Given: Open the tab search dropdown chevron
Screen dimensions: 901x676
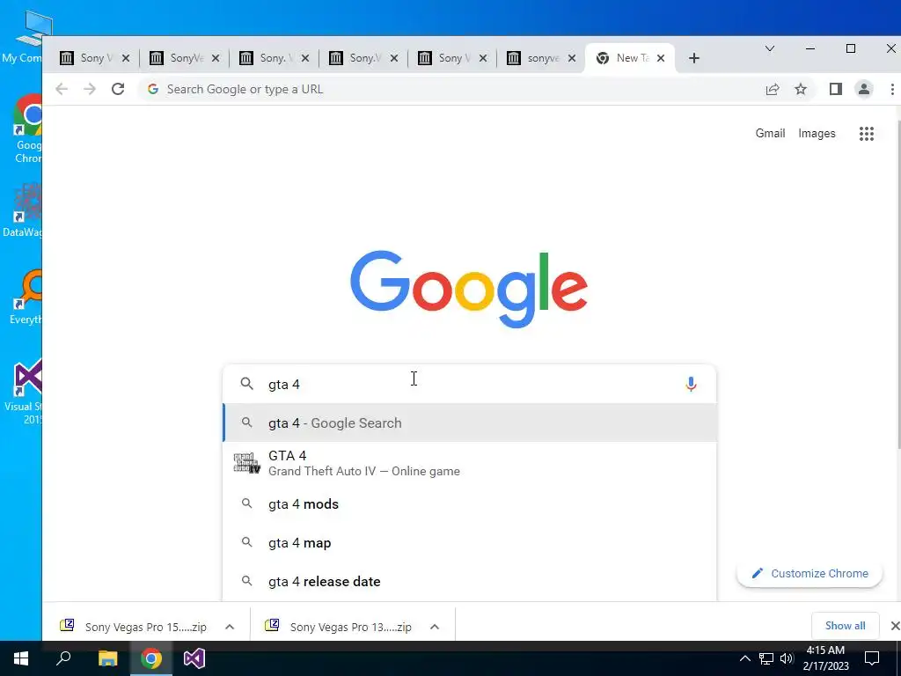Looking at the screenshot, I should point(770,49).
